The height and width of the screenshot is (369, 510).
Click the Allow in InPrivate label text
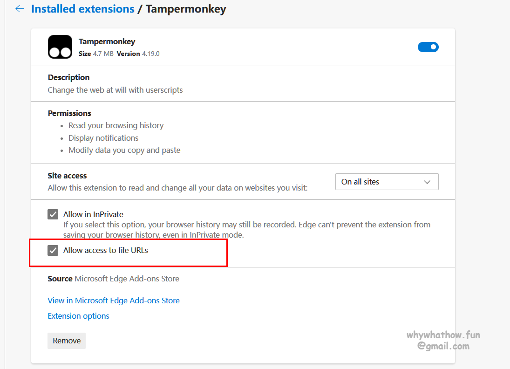tap(93, 214)
